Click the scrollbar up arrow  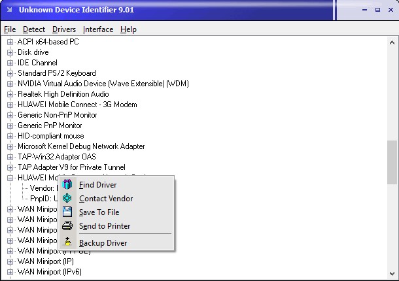pos(392,42)
